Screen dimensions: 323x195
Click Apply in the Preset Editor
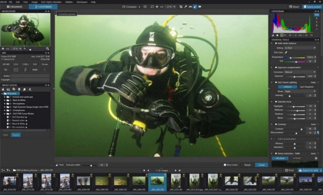click(16, 135)
